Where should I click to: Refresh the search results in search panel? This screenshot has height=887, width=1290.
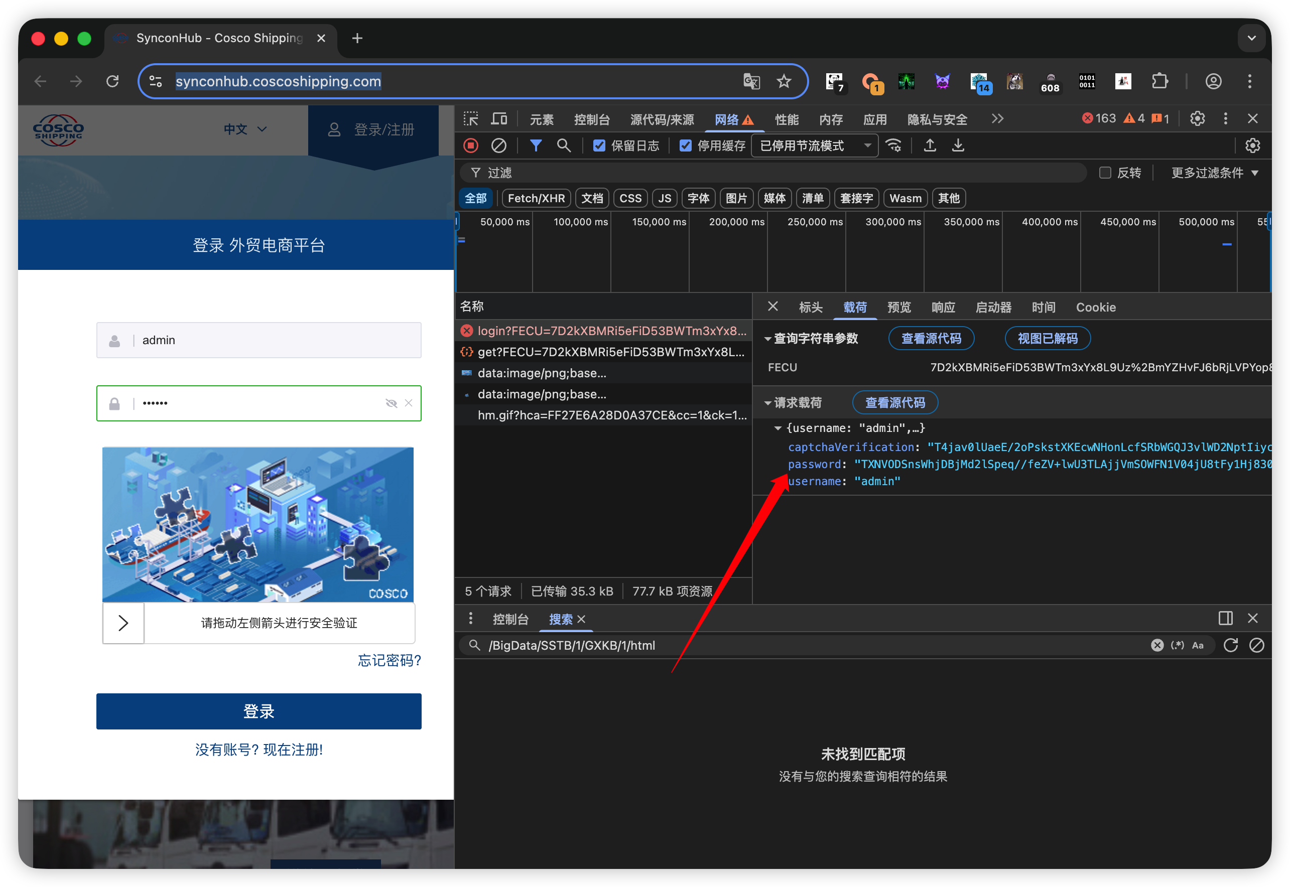pos(1230,645)
